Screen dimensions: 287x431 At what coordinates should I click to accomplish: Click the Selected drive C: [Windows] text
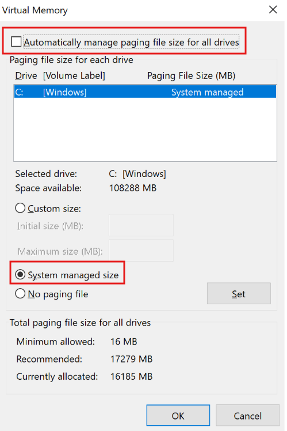point(137,173)
